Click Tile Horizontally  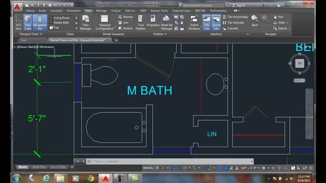pos(235,17)
